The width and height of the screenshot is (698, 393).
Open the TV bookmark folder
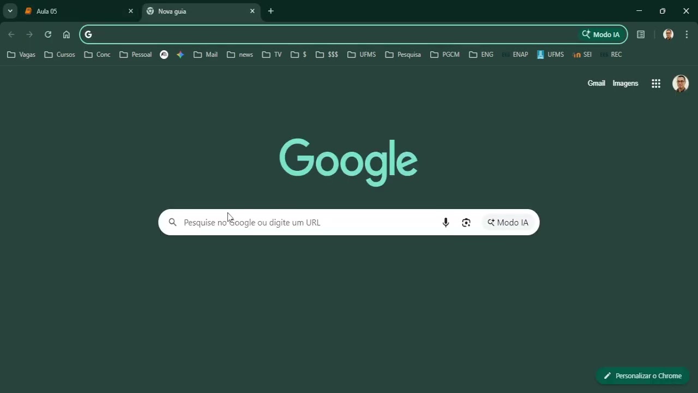click(x=272, y=55)
